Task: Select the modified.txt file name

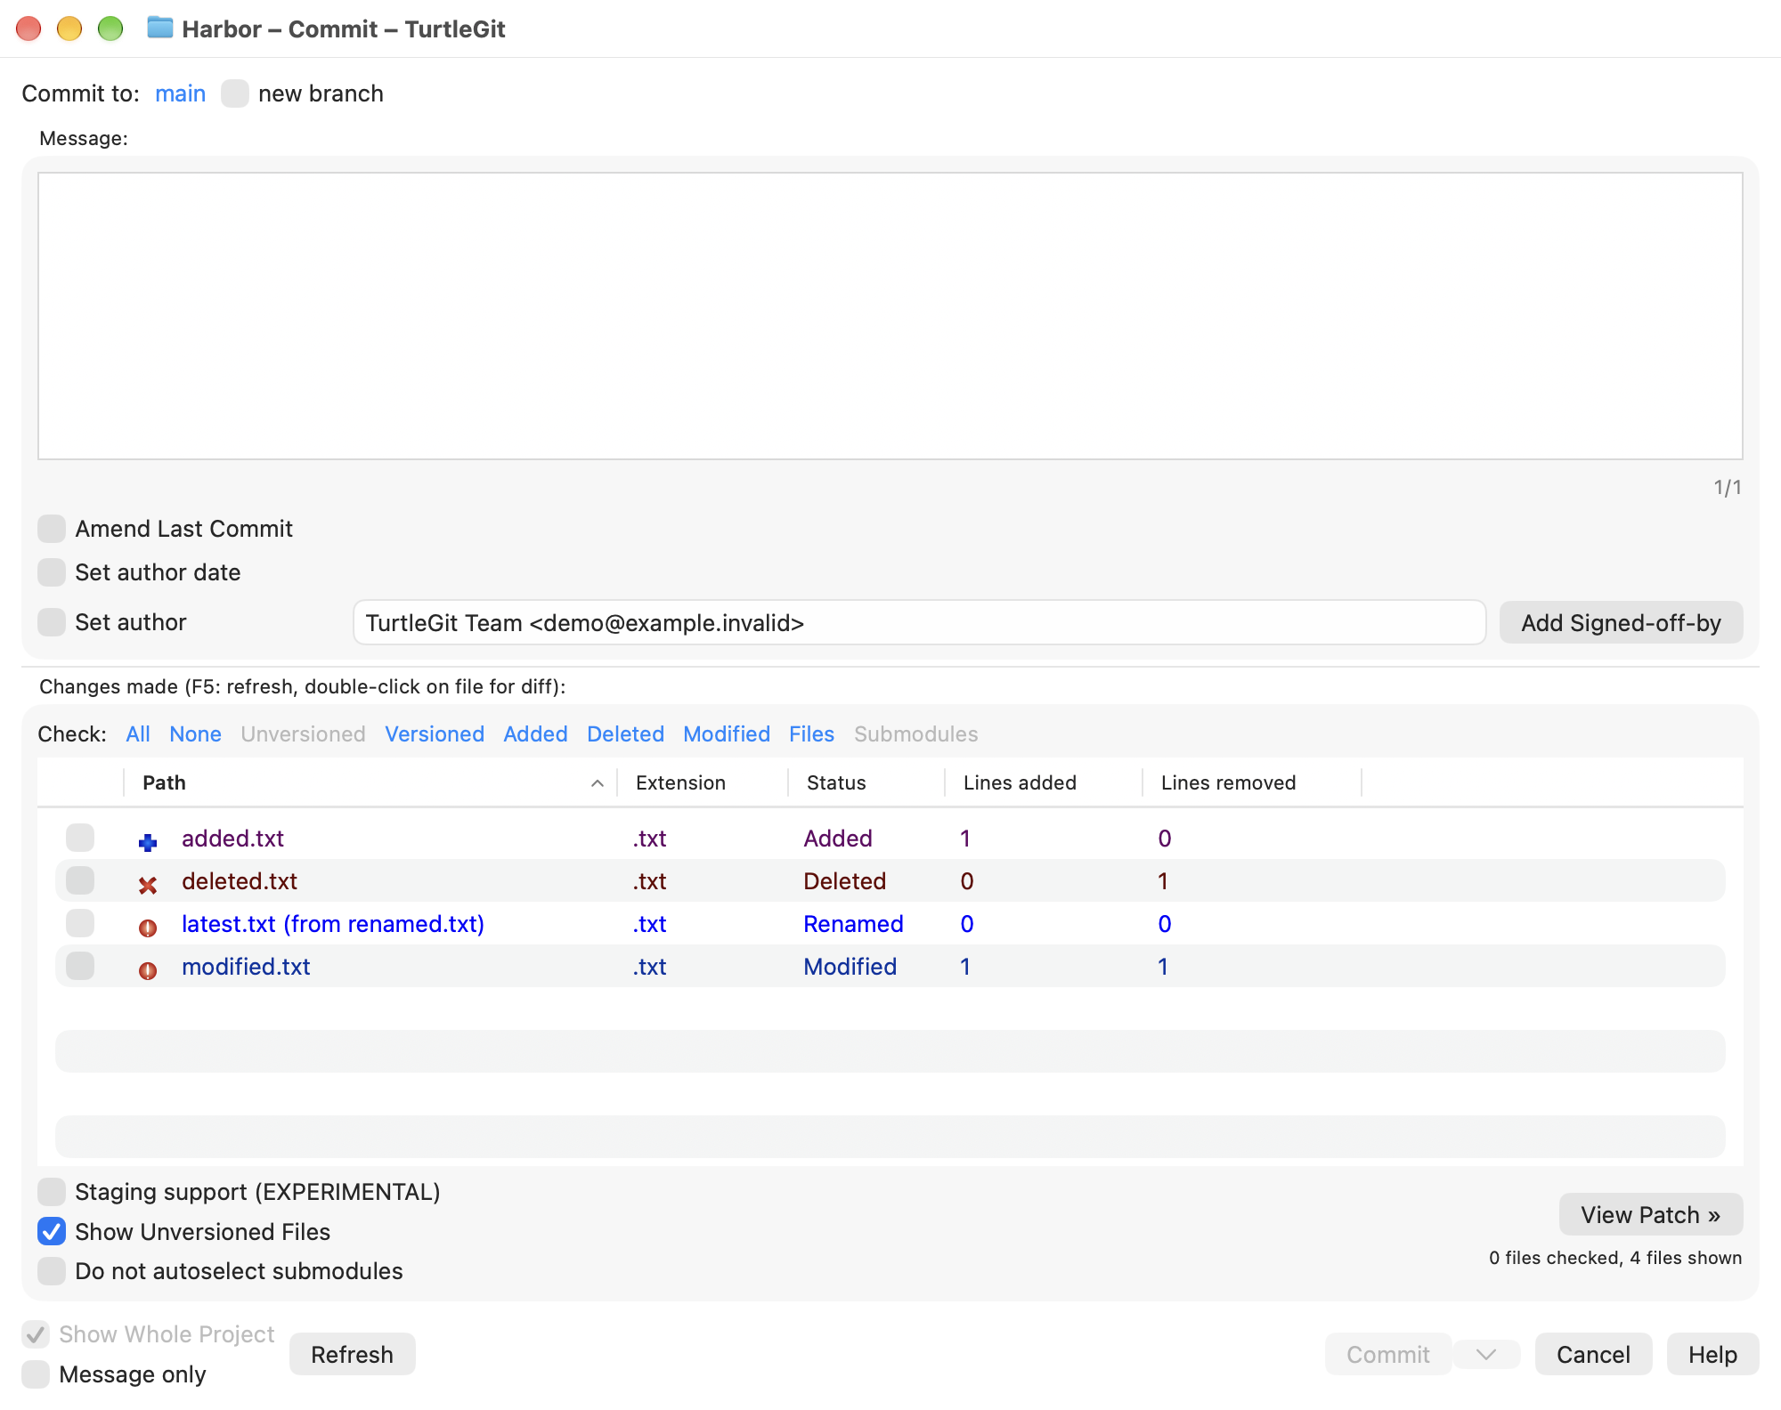Action: (246, 967)
